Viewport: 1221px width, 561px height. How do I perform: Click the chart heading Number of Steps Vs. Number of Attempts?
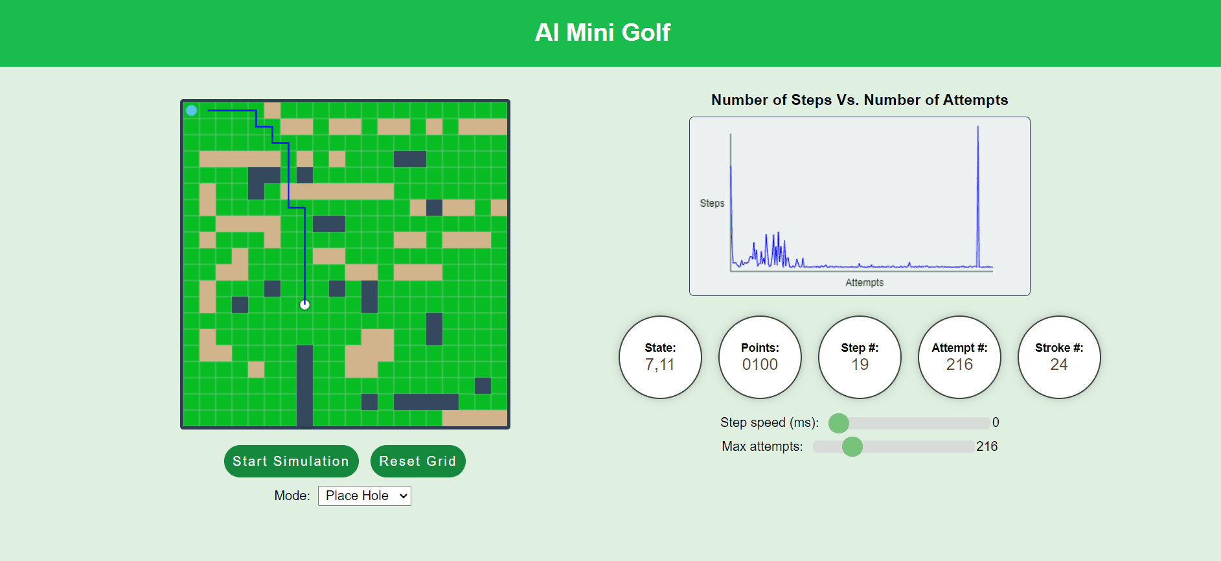(x=860, y=100)
